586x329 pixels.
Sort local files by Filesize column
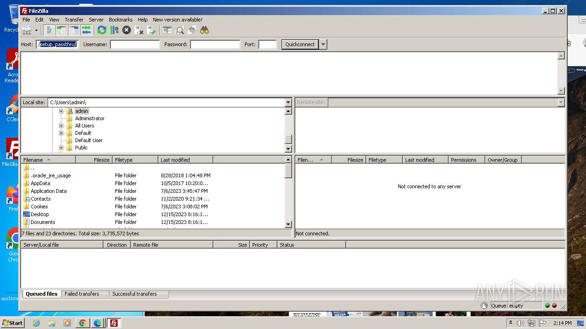tap(94, 160)
